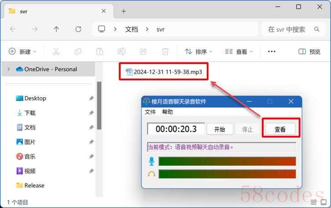Click chevron after 文档 in address bar
This screenshot has width=331, height=208.
pyautogui.click(x=147, y=29)
